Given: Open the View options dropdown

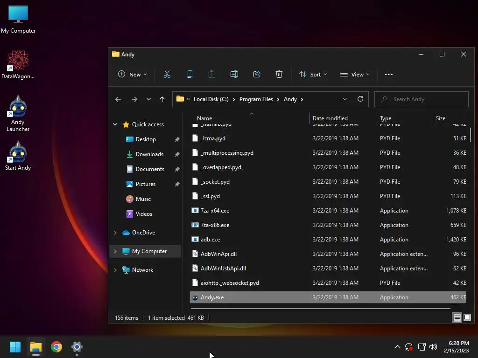Looking at the screenshot, I should (x=355, y=74).
